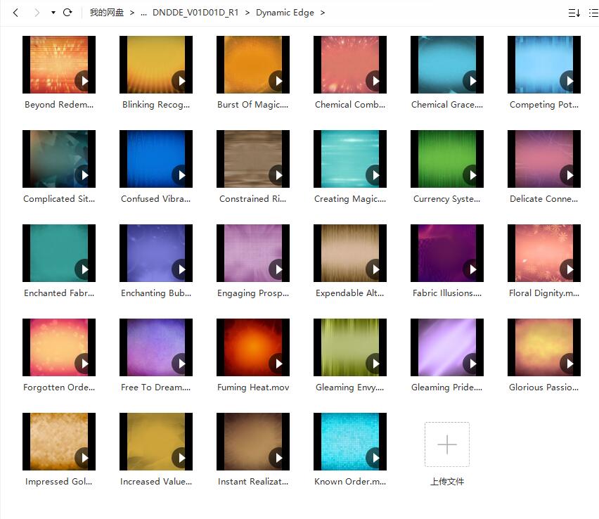599x519 pixels.
Task: Play the Competing Pot... video
Action: click(x=569, y=81)
